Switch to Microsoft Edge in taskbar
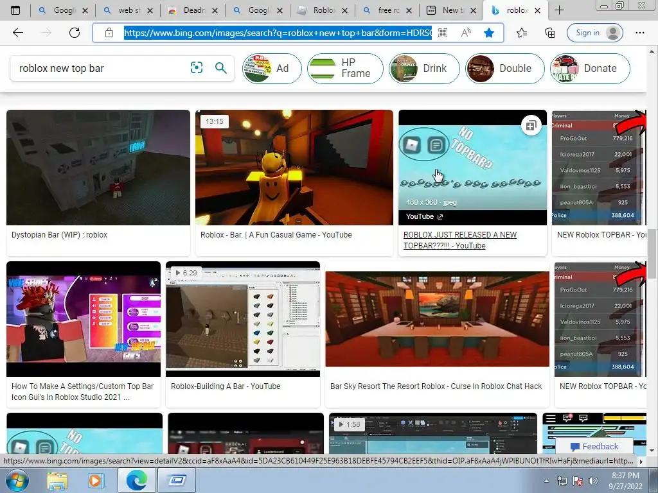 [137, 480]
